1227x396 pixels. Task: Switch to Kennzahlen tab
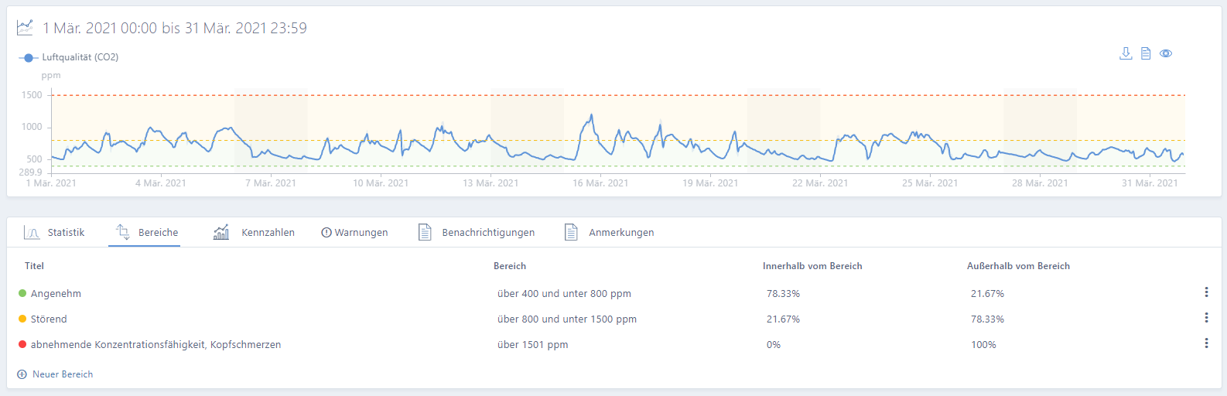tap(255, 232)
